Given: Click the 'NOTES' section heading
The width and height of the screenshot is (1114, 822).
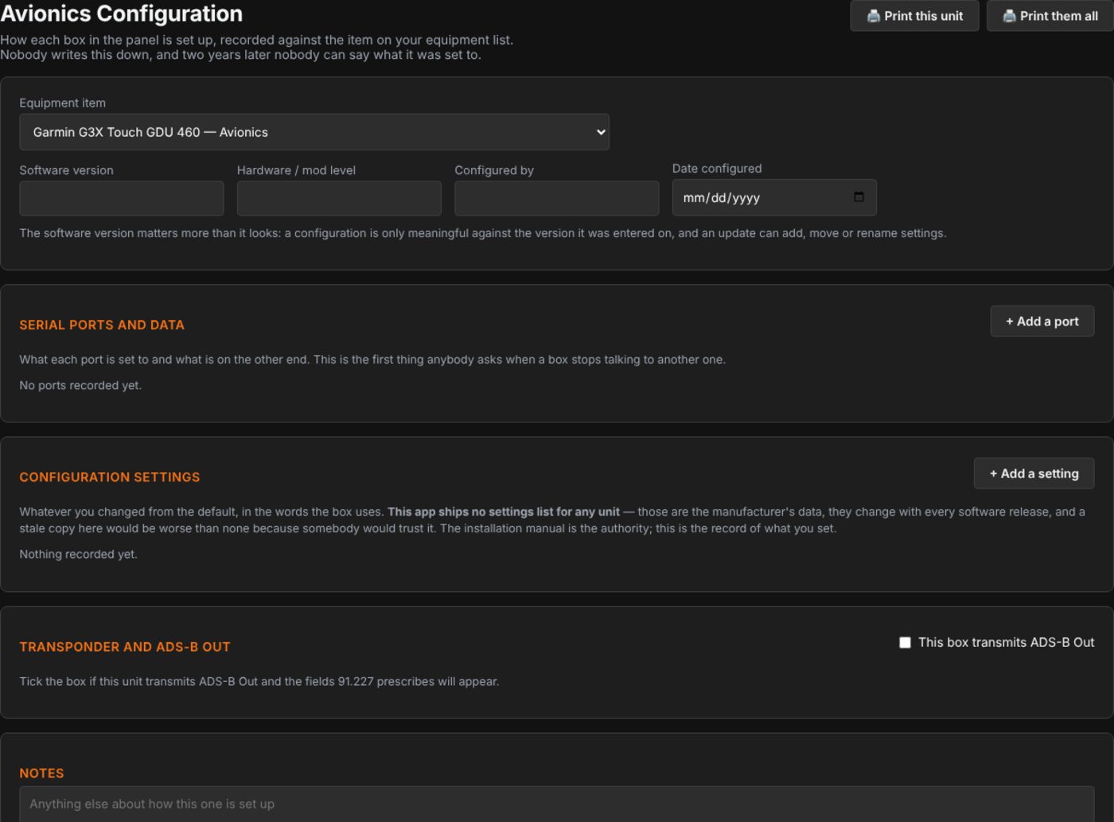Looking at the screenshot, I should point(41,773).
